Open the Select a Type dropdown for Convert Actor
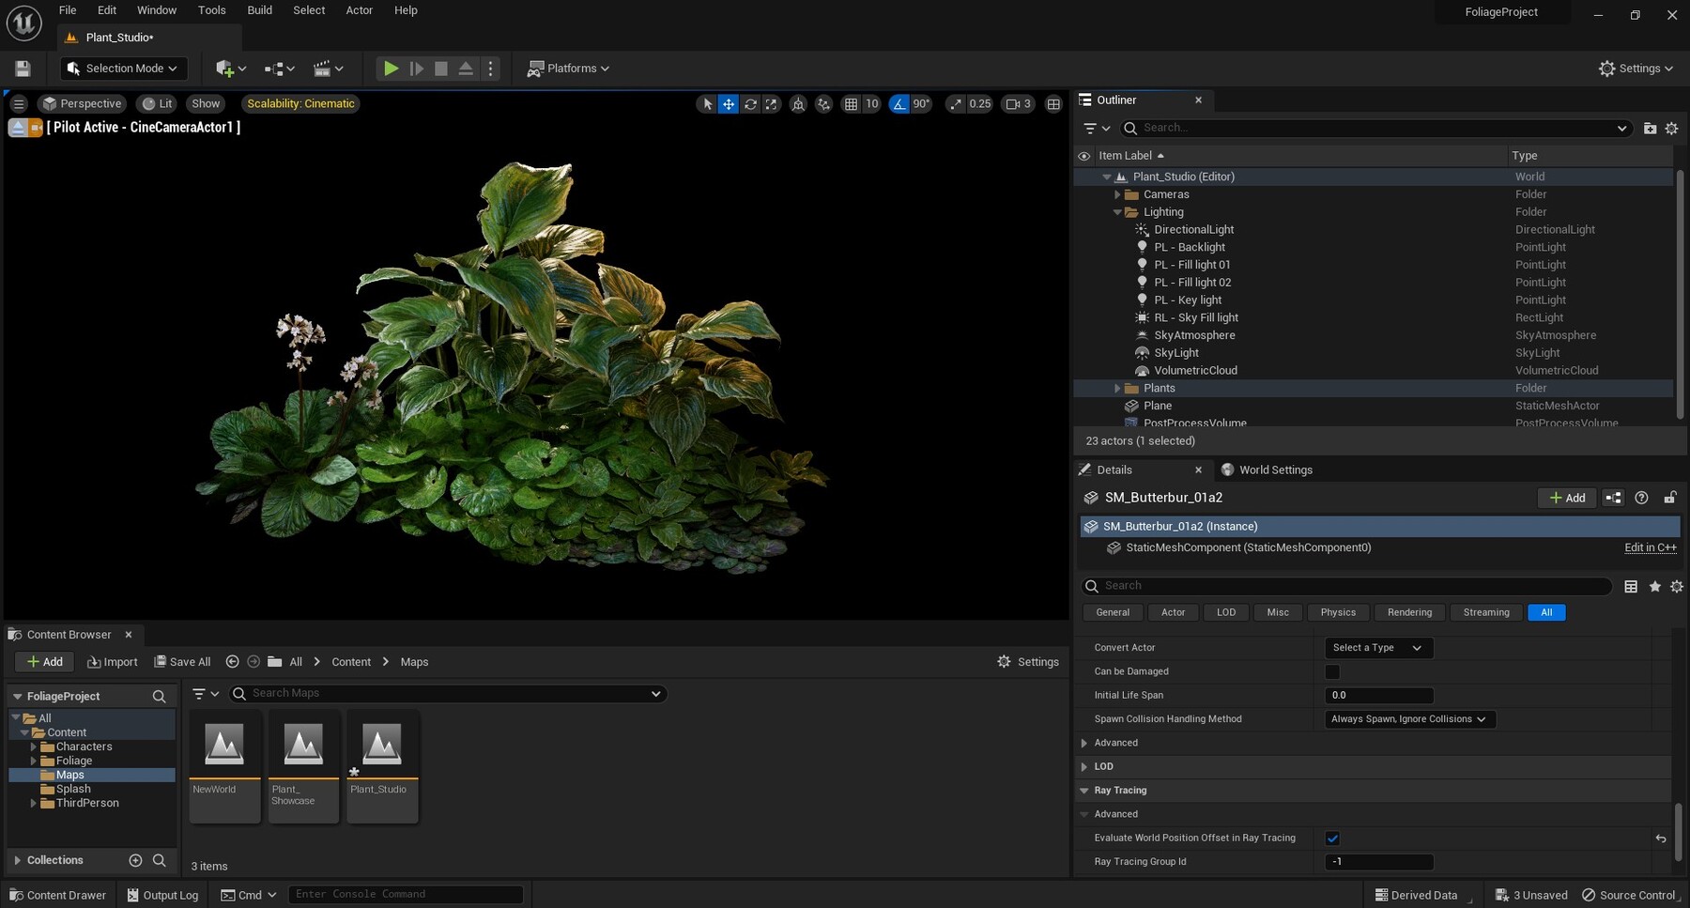Screen dimensions: 1690x908 coord(1377,647)
